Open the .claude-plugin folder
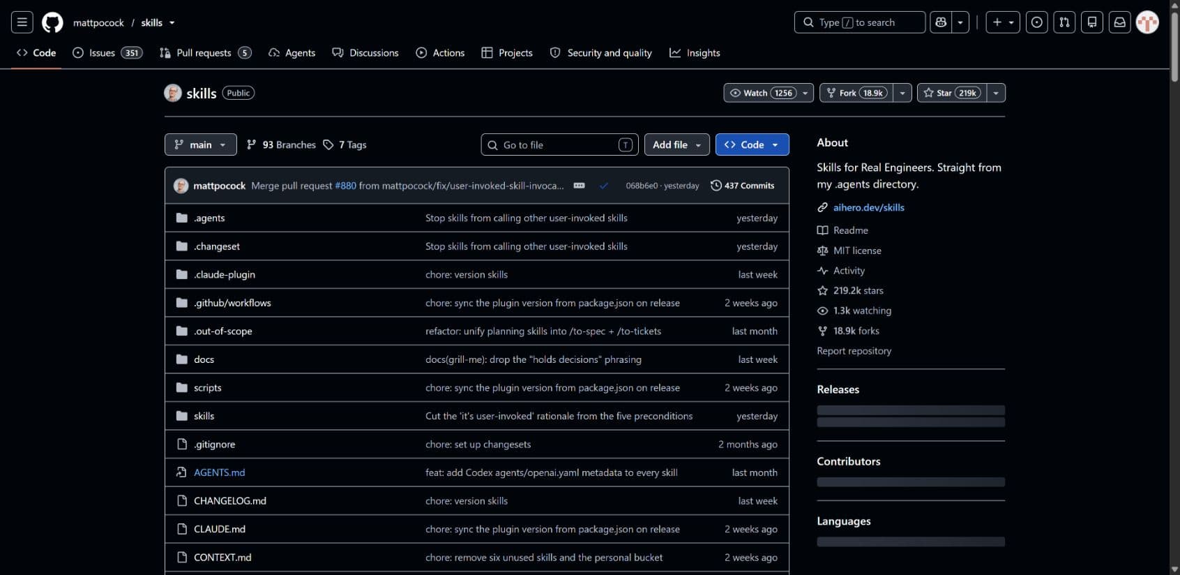Viewport: 1180px width, 575px height. (x=225, y=274)
